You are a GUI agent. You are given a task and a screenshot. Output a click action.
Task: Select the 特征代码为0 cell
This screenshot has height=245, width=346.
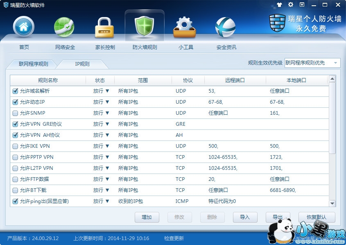[222, 201]
